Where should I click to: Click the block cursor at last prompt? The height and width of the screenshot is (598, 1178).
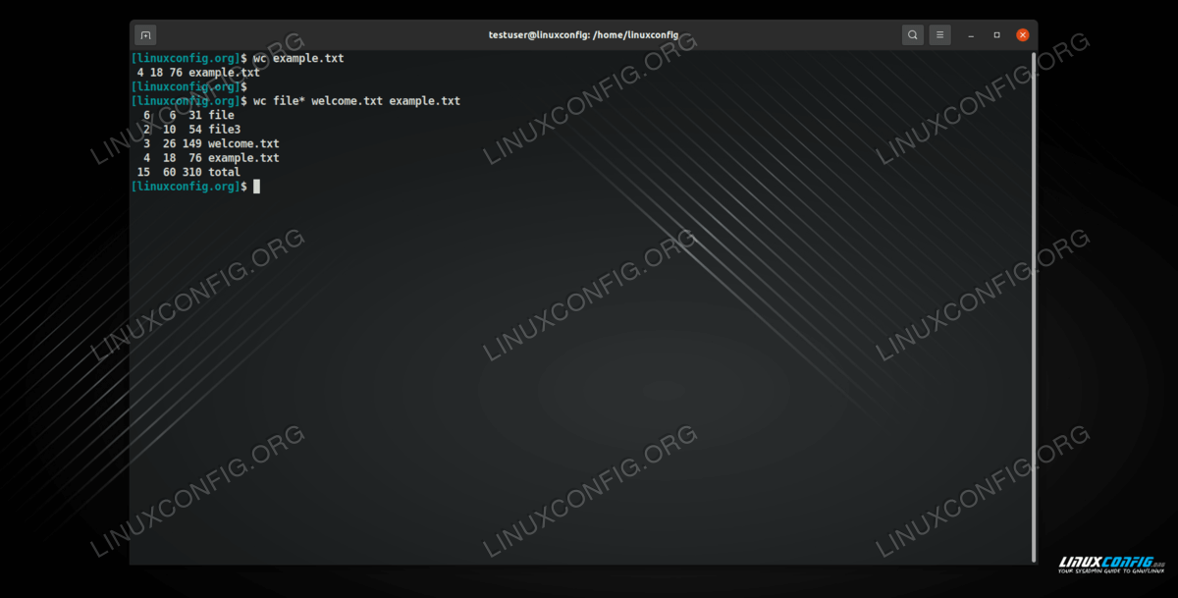click(257, 186)
